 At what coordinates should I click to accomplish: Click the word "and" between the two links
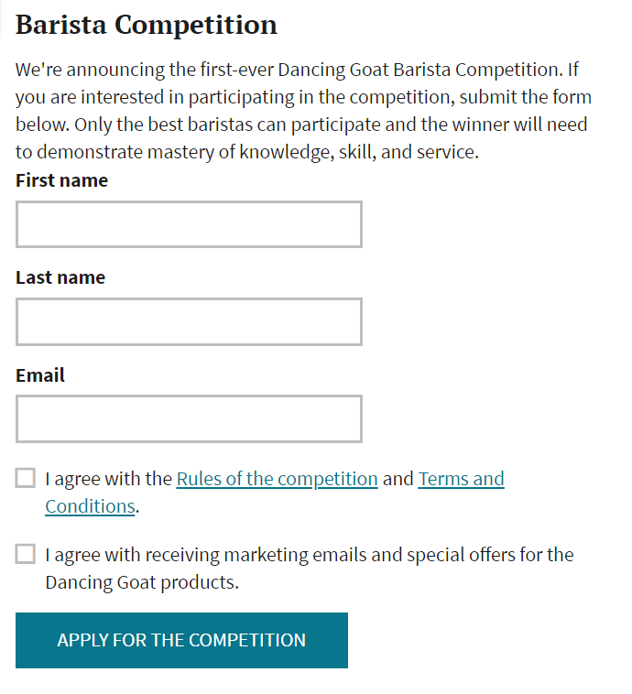tap(398, 479)
